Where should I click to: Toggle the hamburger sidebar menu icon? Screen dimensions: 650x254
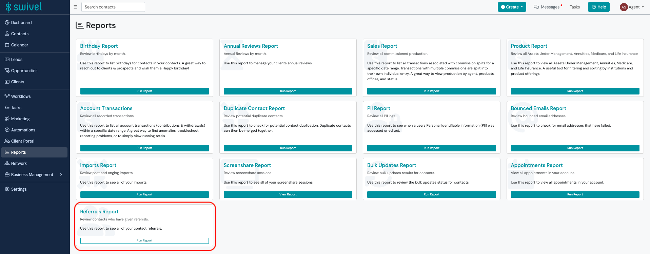76,7
